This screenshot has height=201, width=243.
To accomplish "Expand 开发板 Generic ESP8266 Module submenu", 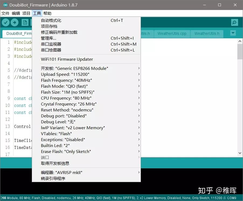I will (x=86, y=68).
